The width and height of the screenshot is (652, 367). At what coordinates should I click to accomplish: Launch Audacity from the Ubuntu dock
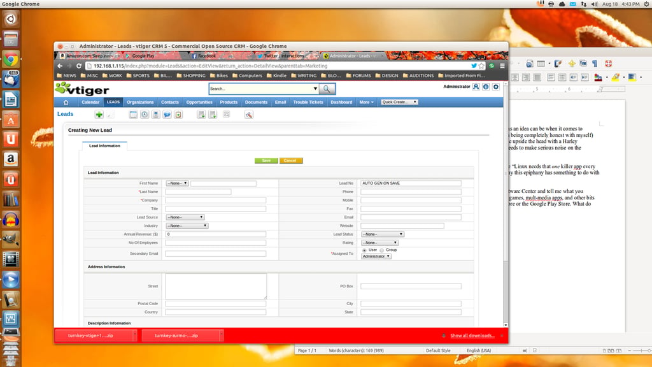tap(11, 219)
